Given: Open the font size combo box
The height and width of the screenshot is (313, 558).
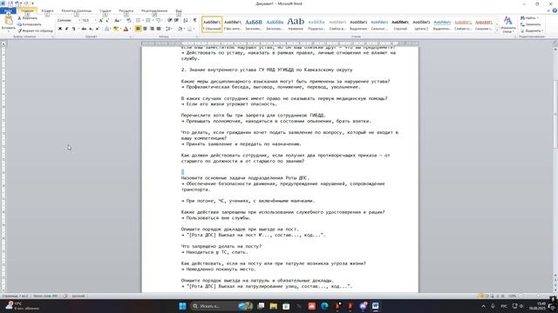Looking at the screenshot, I should [89, 21].
